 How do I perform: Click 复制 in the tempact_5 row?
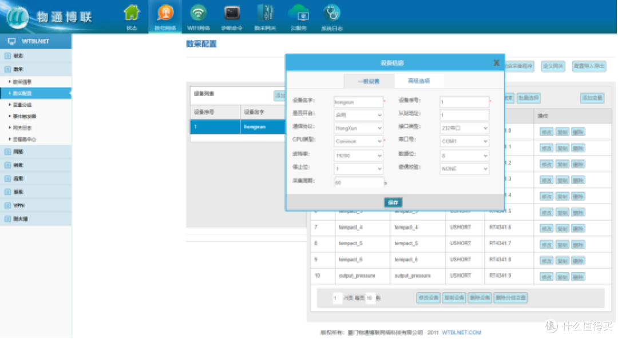pos(562,245)
